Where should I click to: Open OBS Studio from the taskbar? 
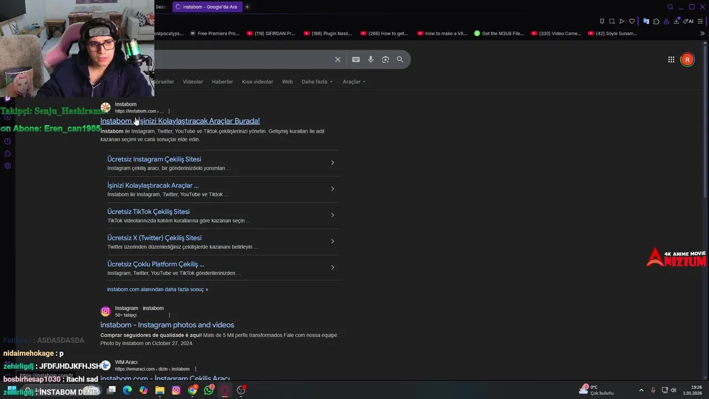tap(241, 390)
